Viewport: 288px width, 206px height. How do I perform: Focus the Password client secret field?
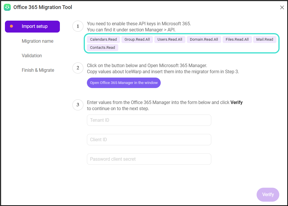click(x=149, y=159)
